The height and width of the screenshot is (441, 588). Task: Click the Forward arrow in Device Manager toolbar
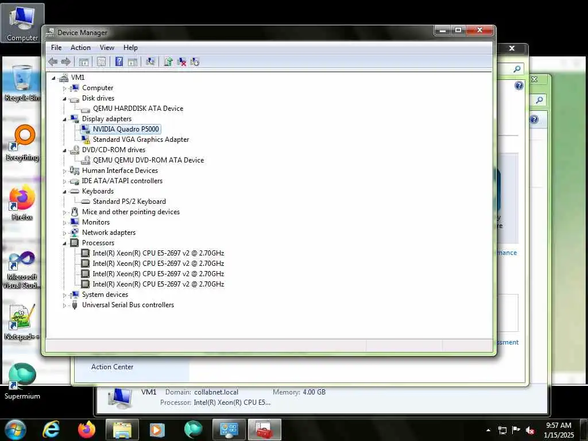coord(66,62)
